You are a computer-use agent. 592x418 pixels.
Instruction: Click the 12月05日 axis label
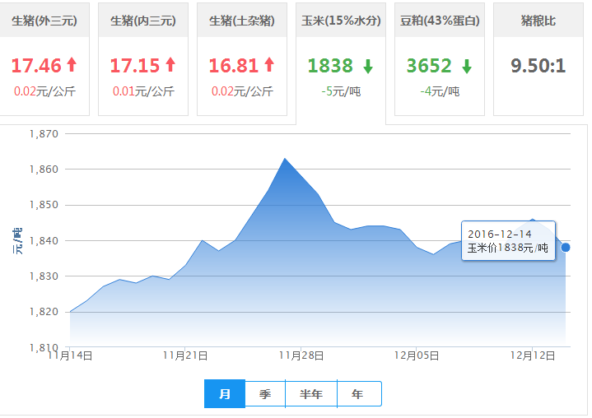[x=417, y=355]
